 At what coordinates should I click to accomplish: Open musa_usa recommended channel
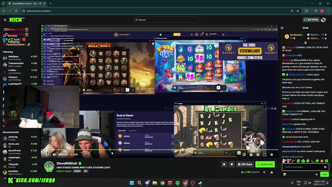20,145
